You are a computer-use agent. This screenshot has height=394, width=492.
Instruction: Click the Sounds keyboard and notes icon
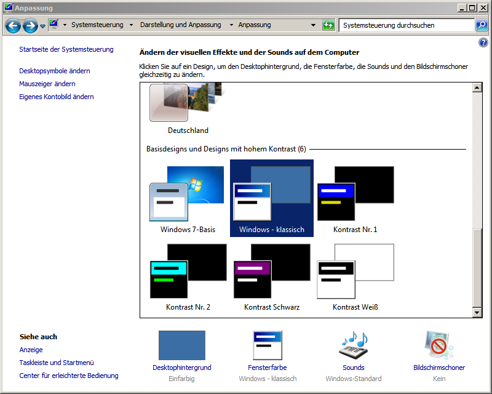click(354, 345)
